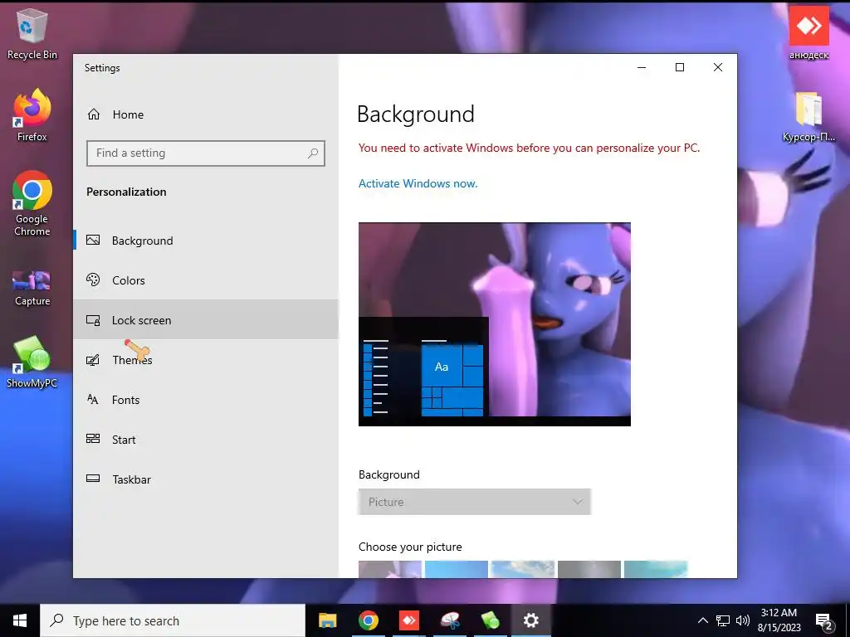Click the Type here to search box
This screenshot has width=850, height=637.
(173, 620)
